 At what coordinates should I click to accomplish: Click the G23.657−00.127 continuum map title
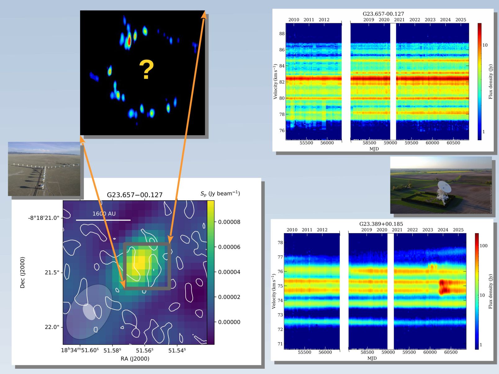135,195
